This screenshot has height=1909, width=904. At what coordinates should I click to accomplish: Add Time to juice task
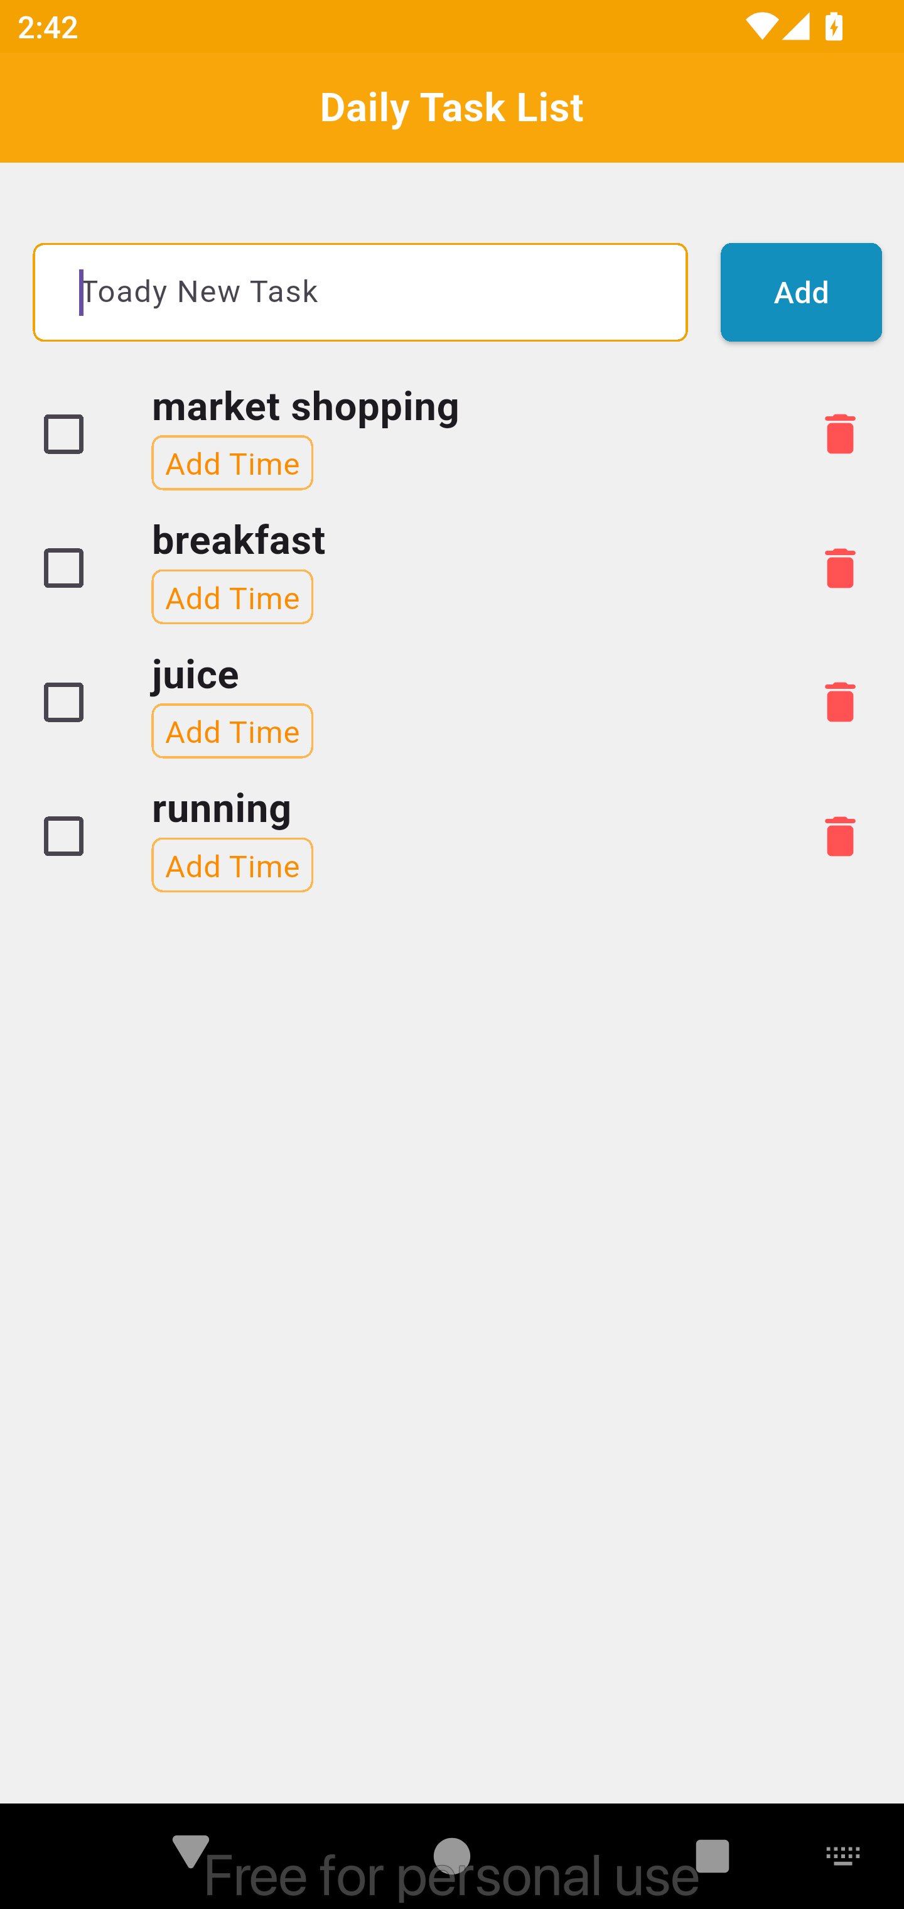tap(232, 732)
